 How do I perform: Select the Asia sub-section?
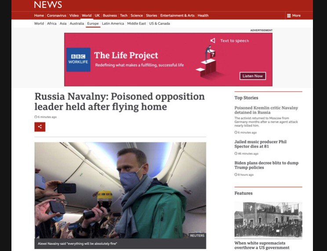pos(63,24)
